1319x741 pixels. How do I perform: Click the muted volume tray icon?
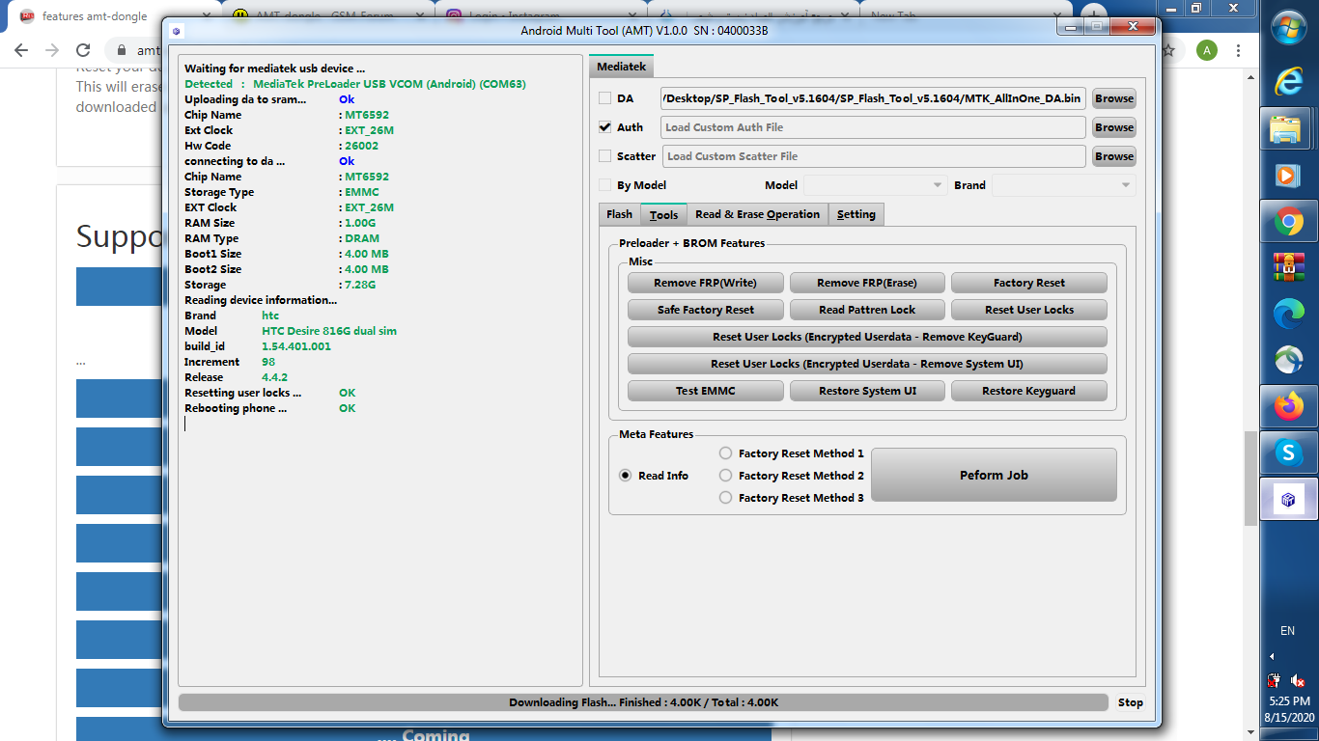pyautogui.click(x=1297, y=680)
